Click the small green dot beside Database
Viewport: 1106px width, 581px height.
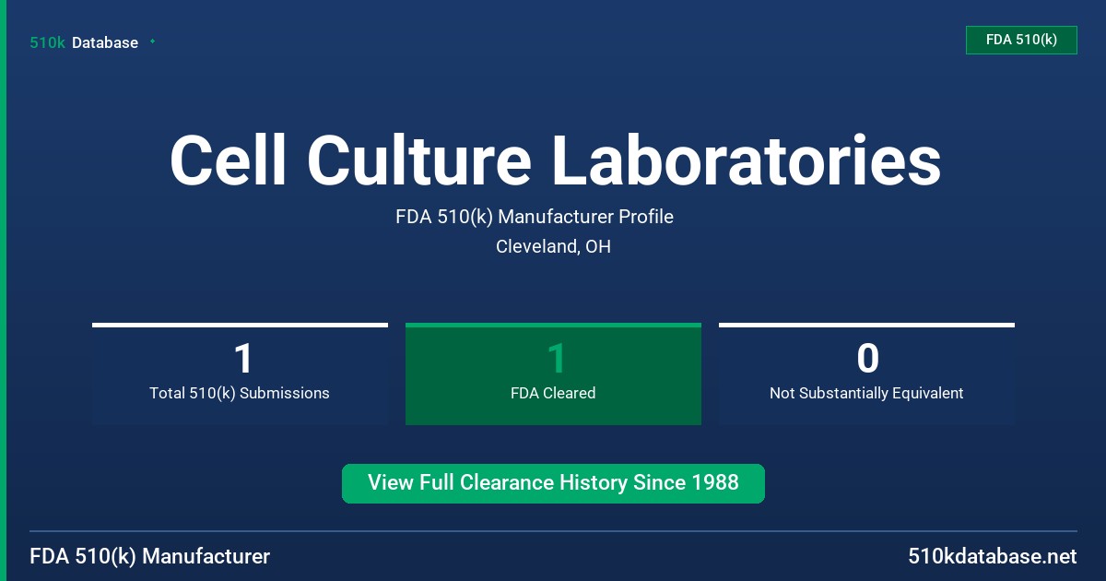(152, 41)
